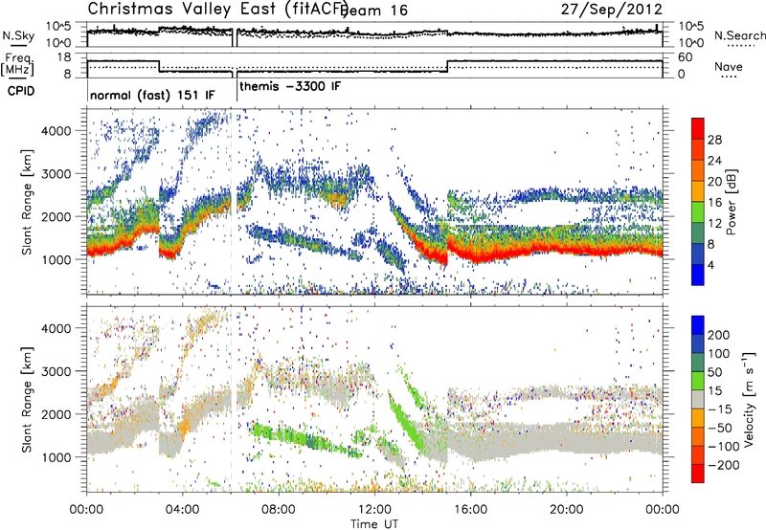
Task: Click the '08:00' time tick label
Action: 279,510
